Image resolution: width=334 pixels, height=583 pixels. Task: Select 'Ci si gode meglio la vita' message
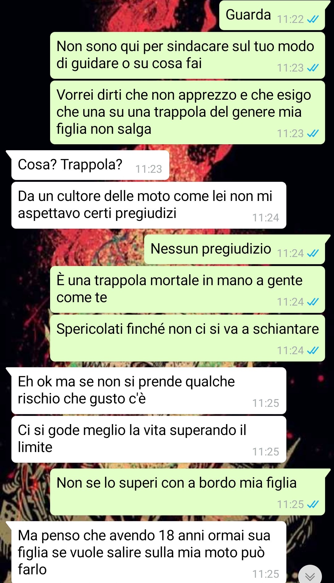[149, 439]
